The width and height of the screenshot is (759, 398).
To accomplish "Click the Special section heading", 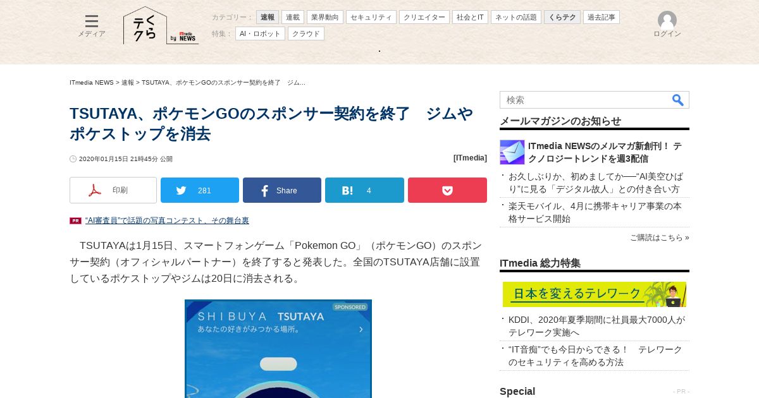I will click(x=517, y=391).
